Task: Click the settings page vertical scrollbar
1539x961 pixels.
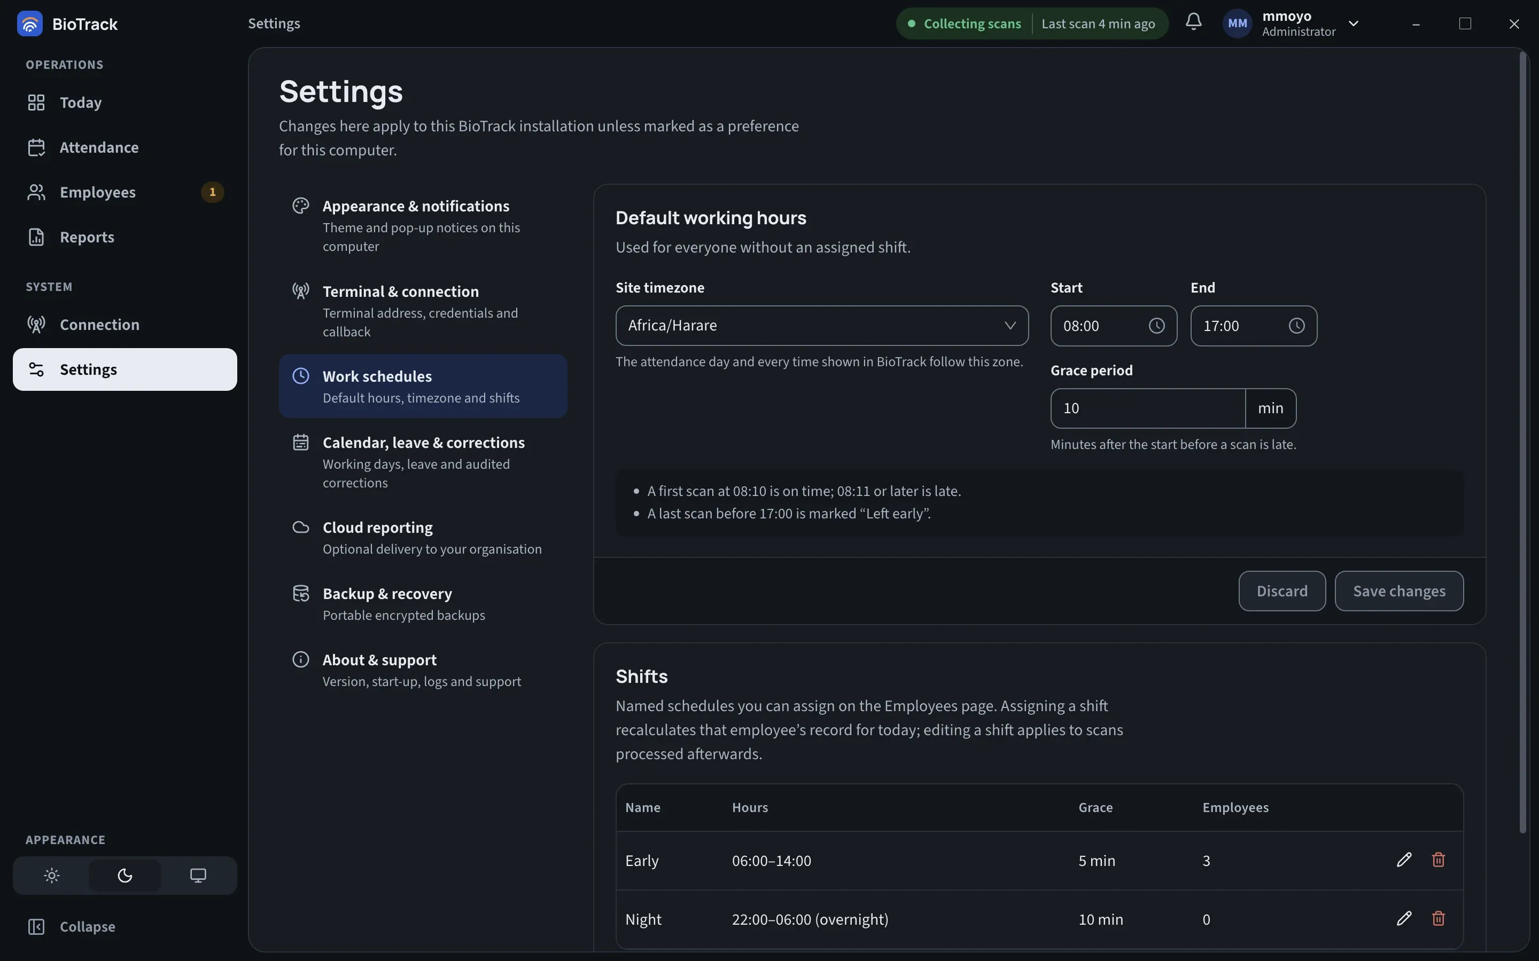Action: [1522, 443]
